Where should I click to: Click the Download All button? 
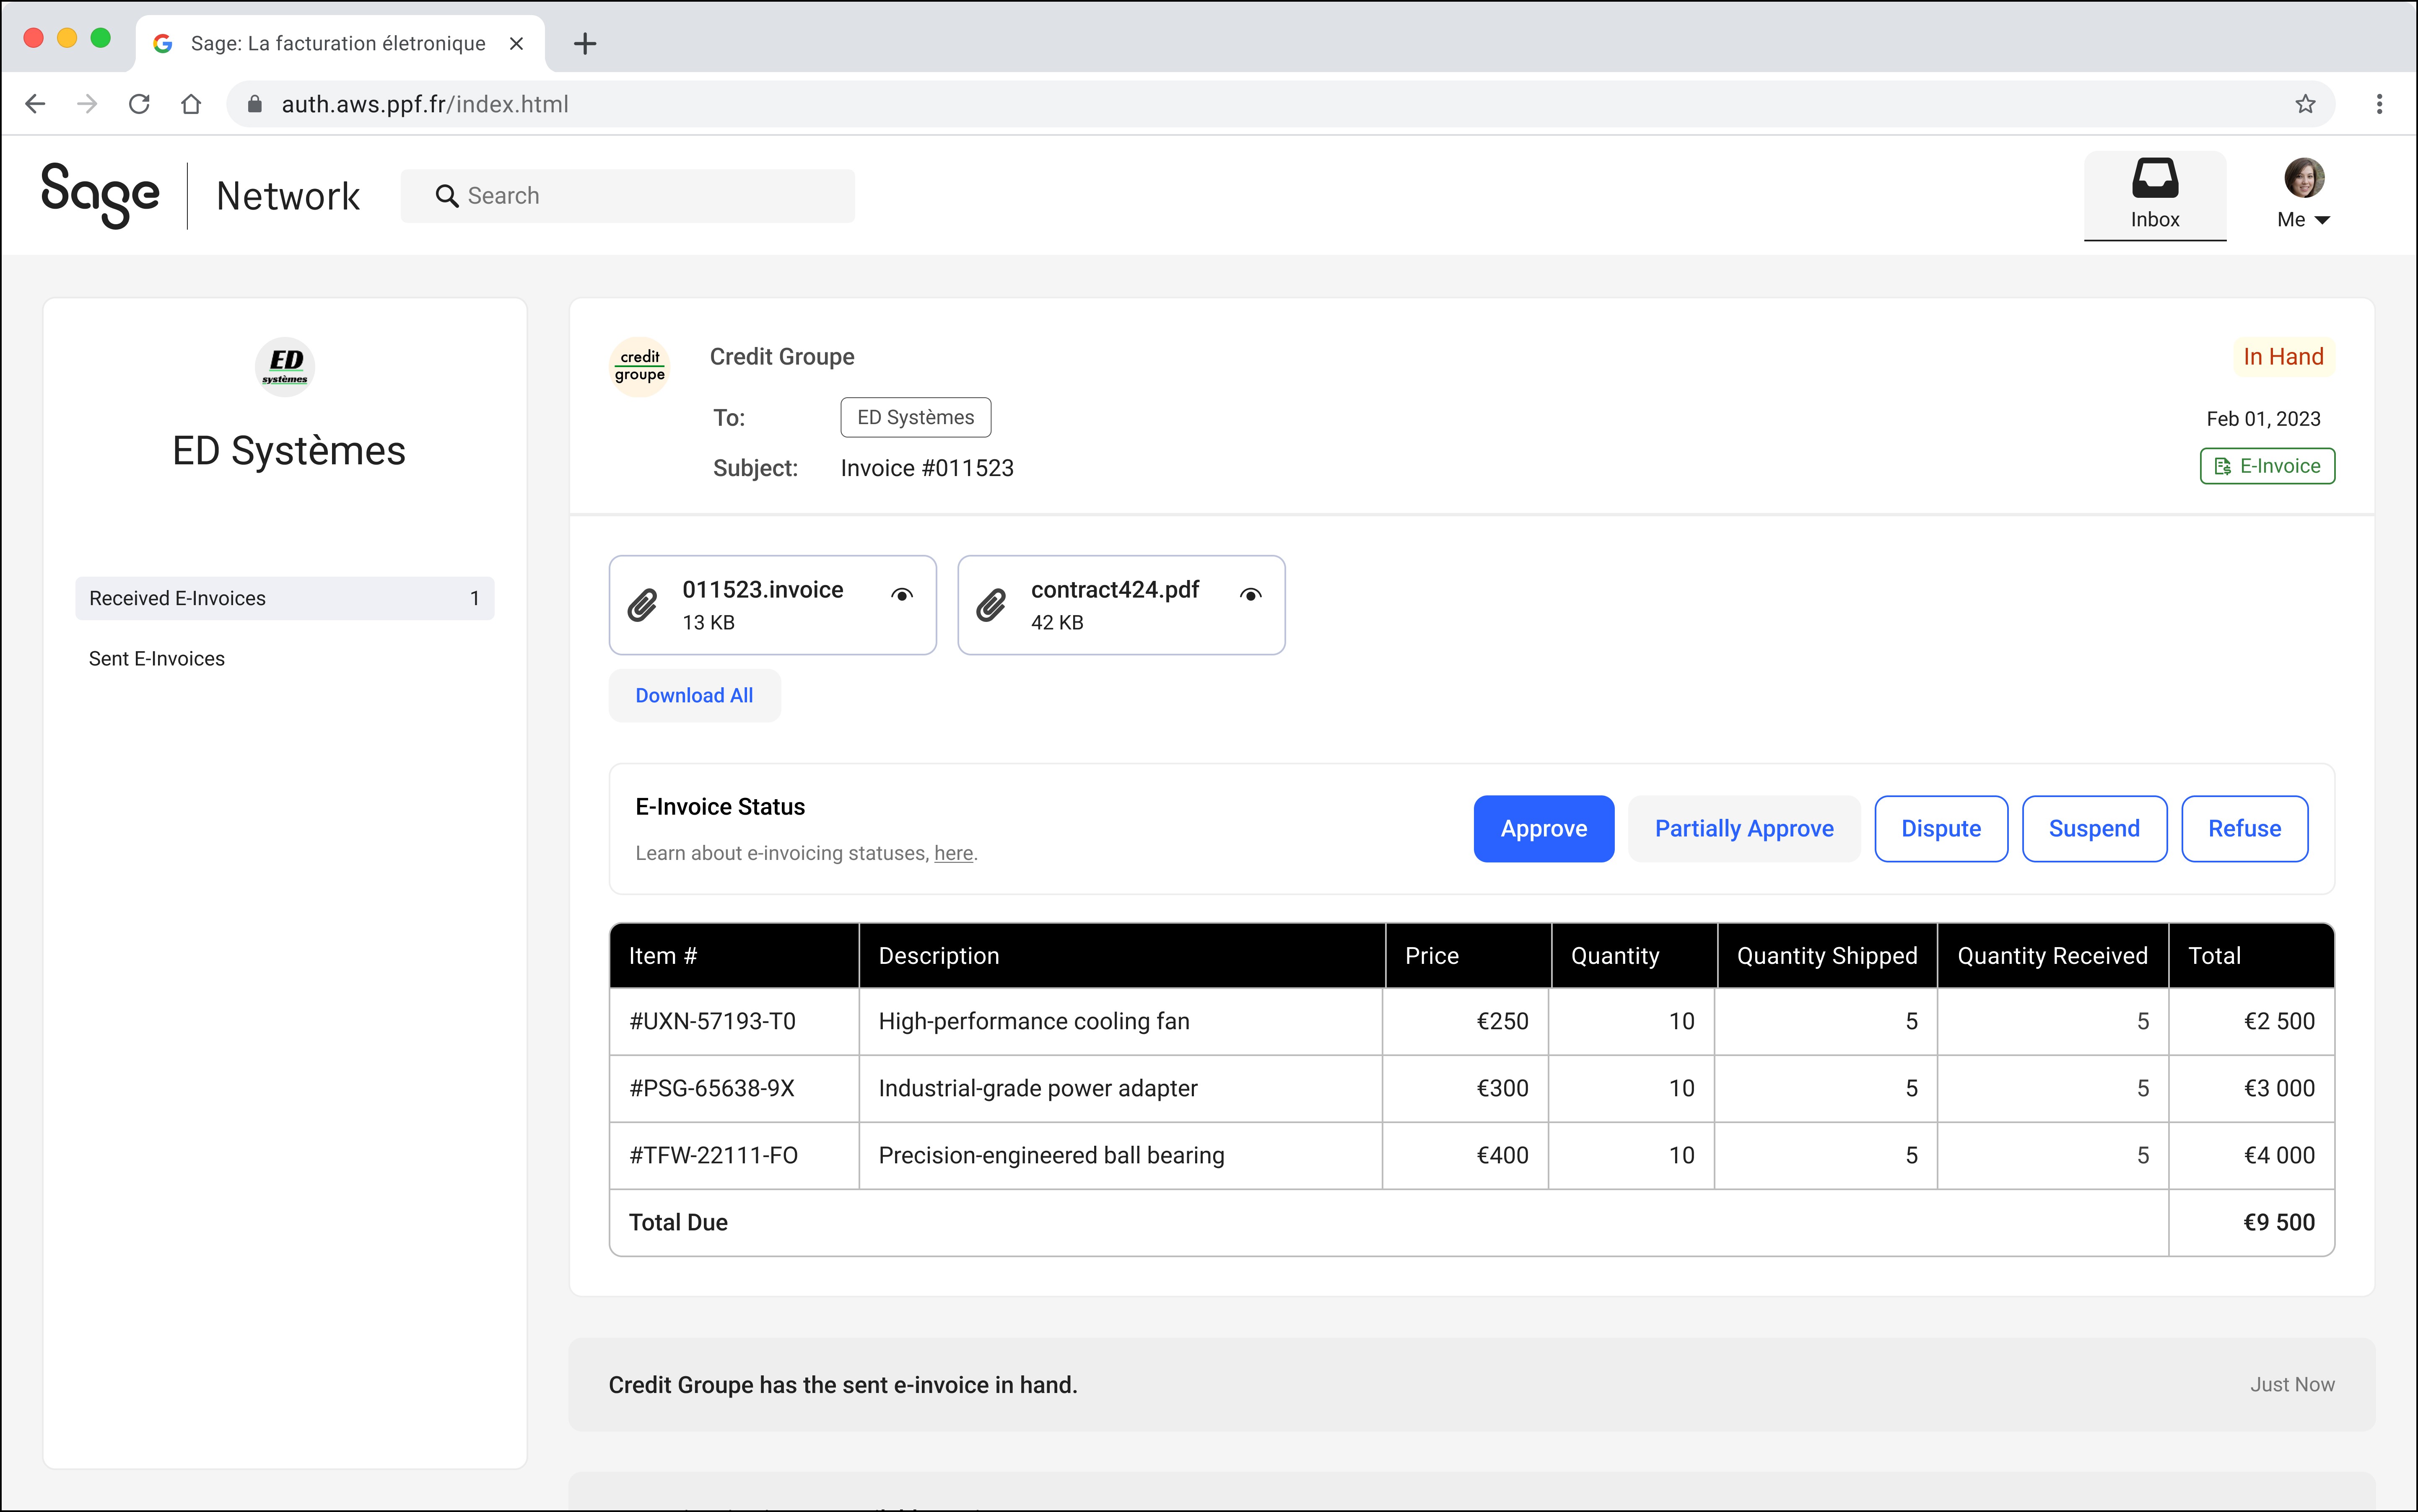(693, 695)
